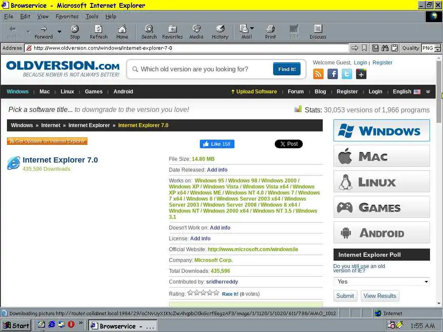The width and height of the screenshot is (443, 332).
Task: Click the Windows category banner in sidebar
Action: 382,131
